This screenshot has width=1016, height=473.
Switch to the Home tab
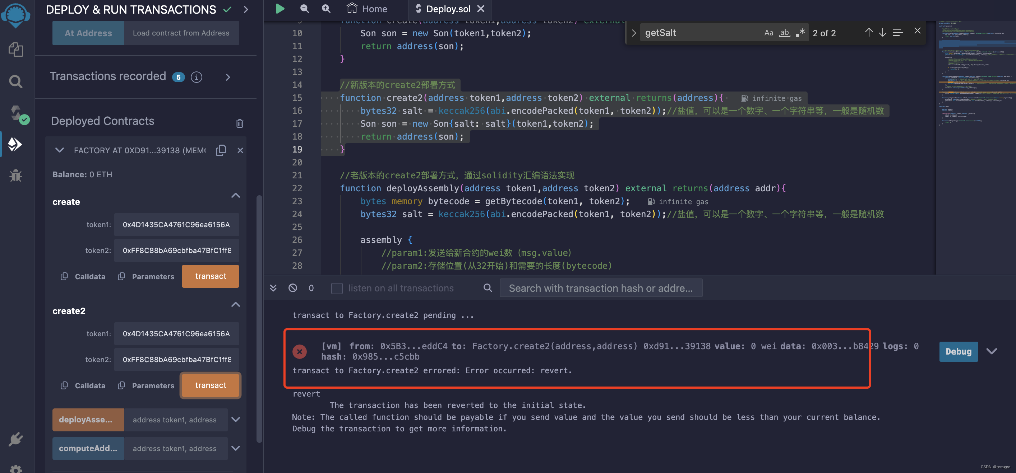(x=366, y=9)
